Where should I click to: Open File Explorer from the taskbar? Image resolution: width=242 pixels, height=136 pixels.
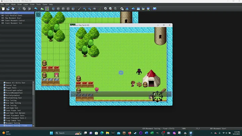pos(108,133)
